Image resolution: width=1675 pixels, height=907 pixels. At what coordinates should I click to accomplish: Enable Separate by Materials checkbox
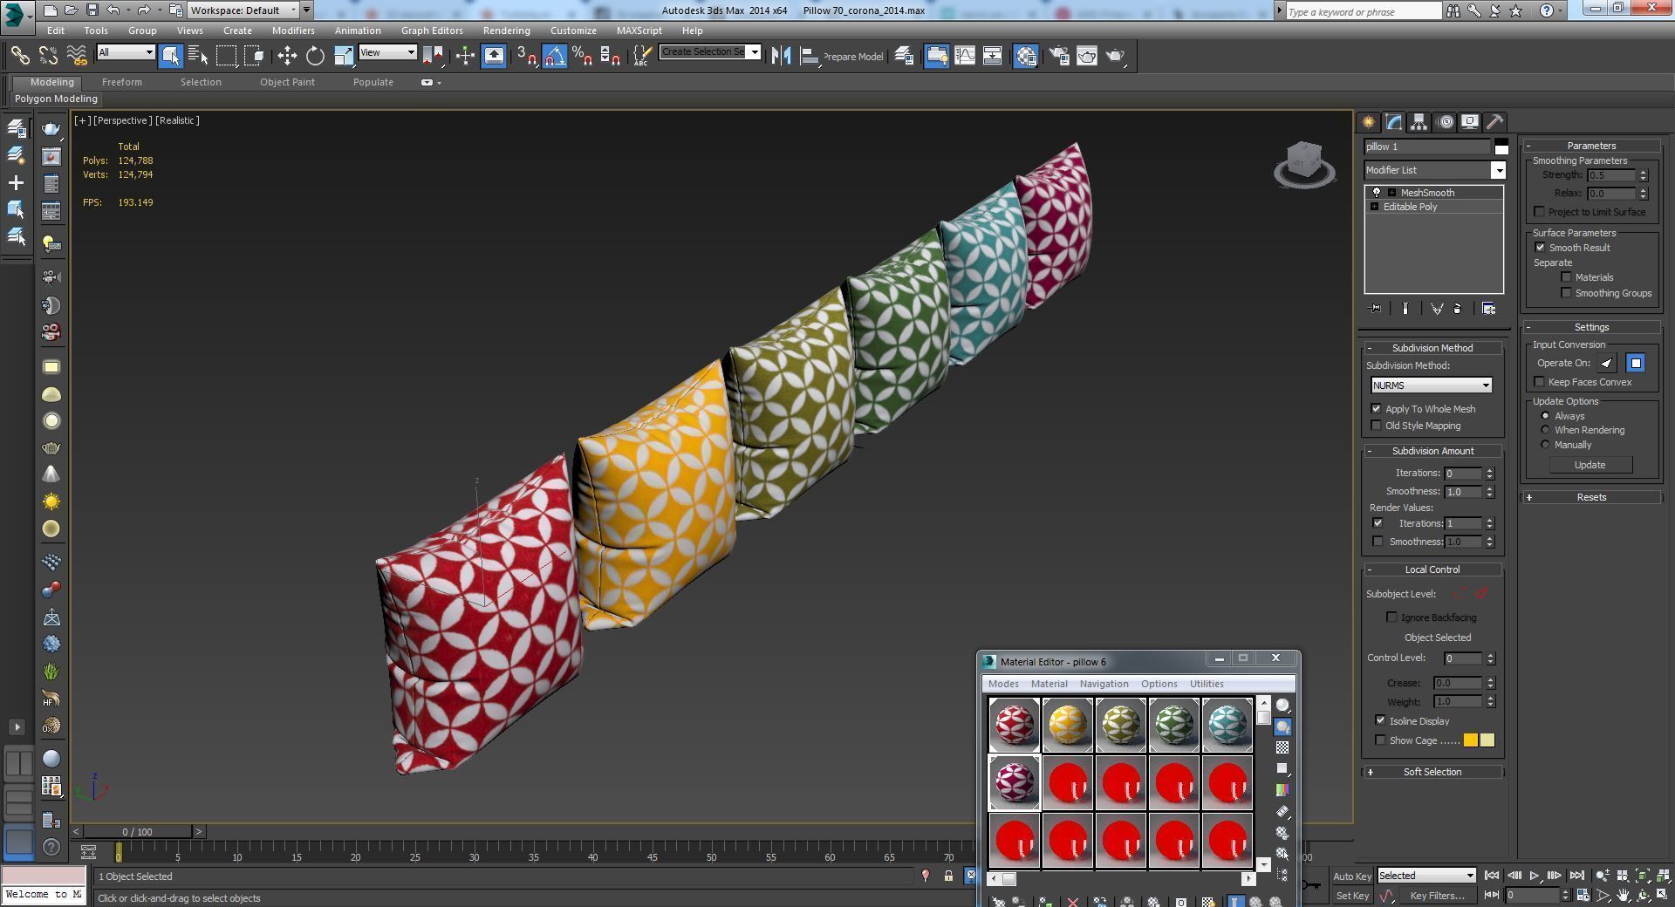point(1566,277)
